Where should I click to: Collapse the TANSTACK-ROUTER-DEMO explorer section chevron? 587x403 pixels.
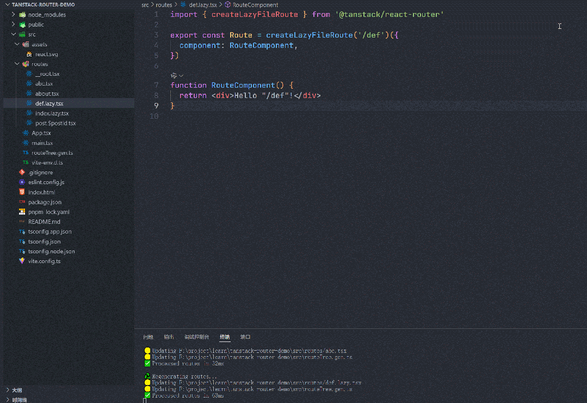click(8, 4)
